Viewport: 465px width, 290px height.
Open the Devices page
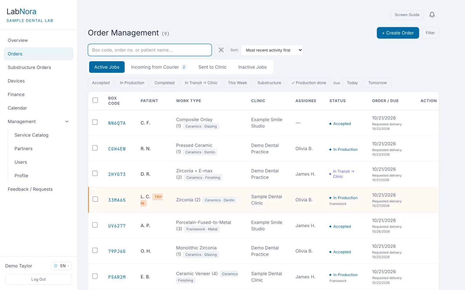coord(38,81)
